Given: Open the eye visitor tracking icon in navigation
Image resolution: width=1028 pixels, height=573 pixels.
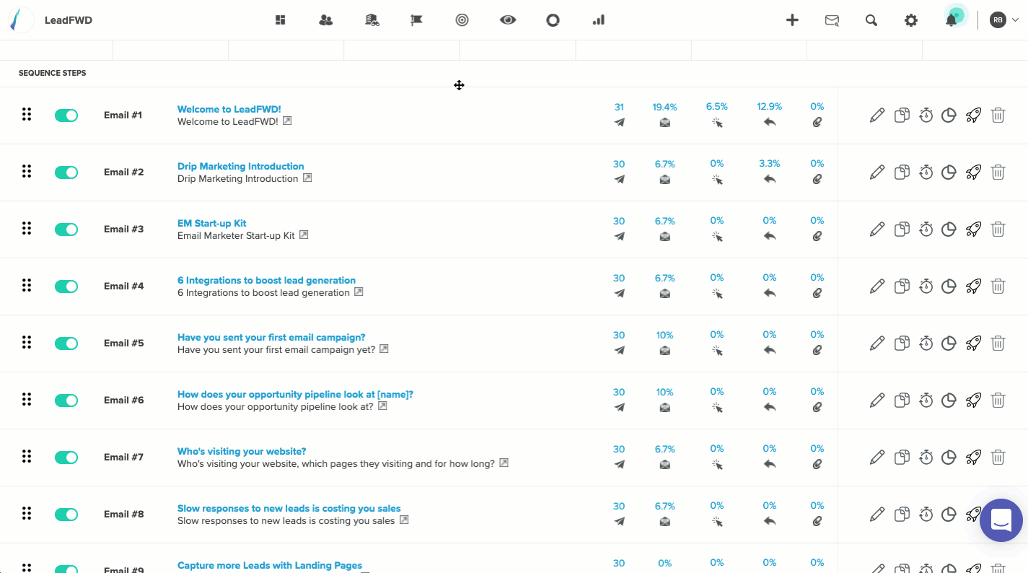Looking at the screenshot, I should pos(508,20).
